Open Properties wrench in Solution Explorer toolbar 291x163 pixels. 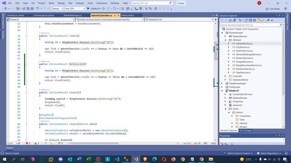[x=268, y=20]
